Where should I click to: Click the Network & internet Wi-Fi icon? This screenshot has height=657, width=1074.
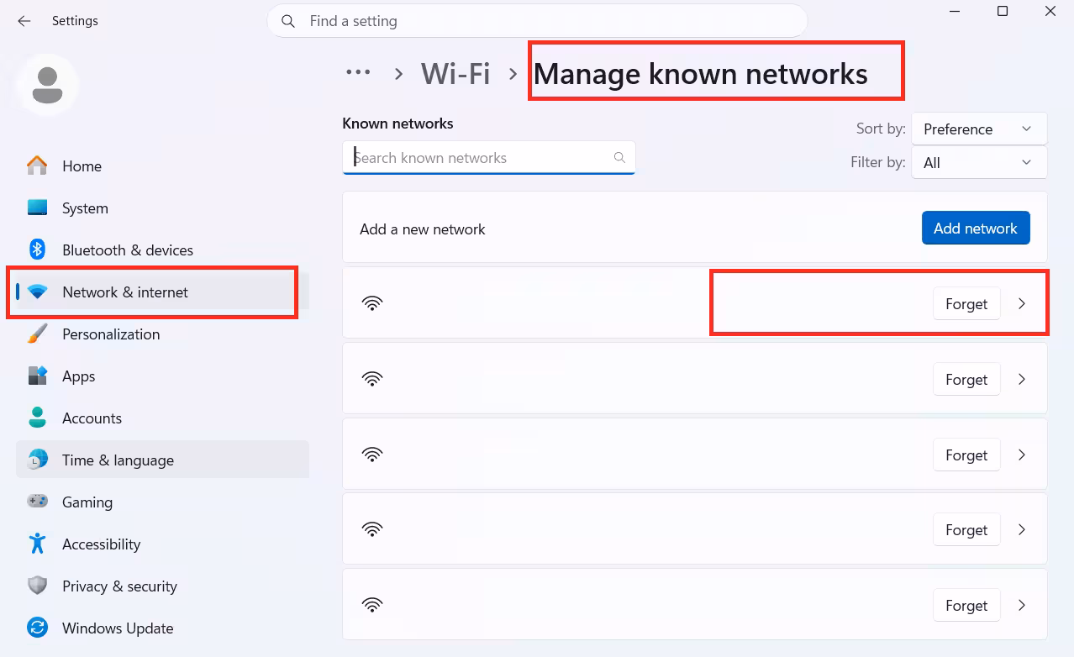(x=37, y=292)
